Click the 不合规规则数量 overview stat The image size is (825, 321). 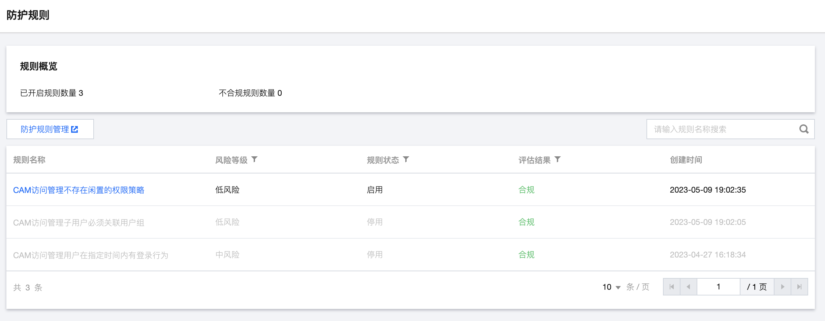tap(250, 93)
